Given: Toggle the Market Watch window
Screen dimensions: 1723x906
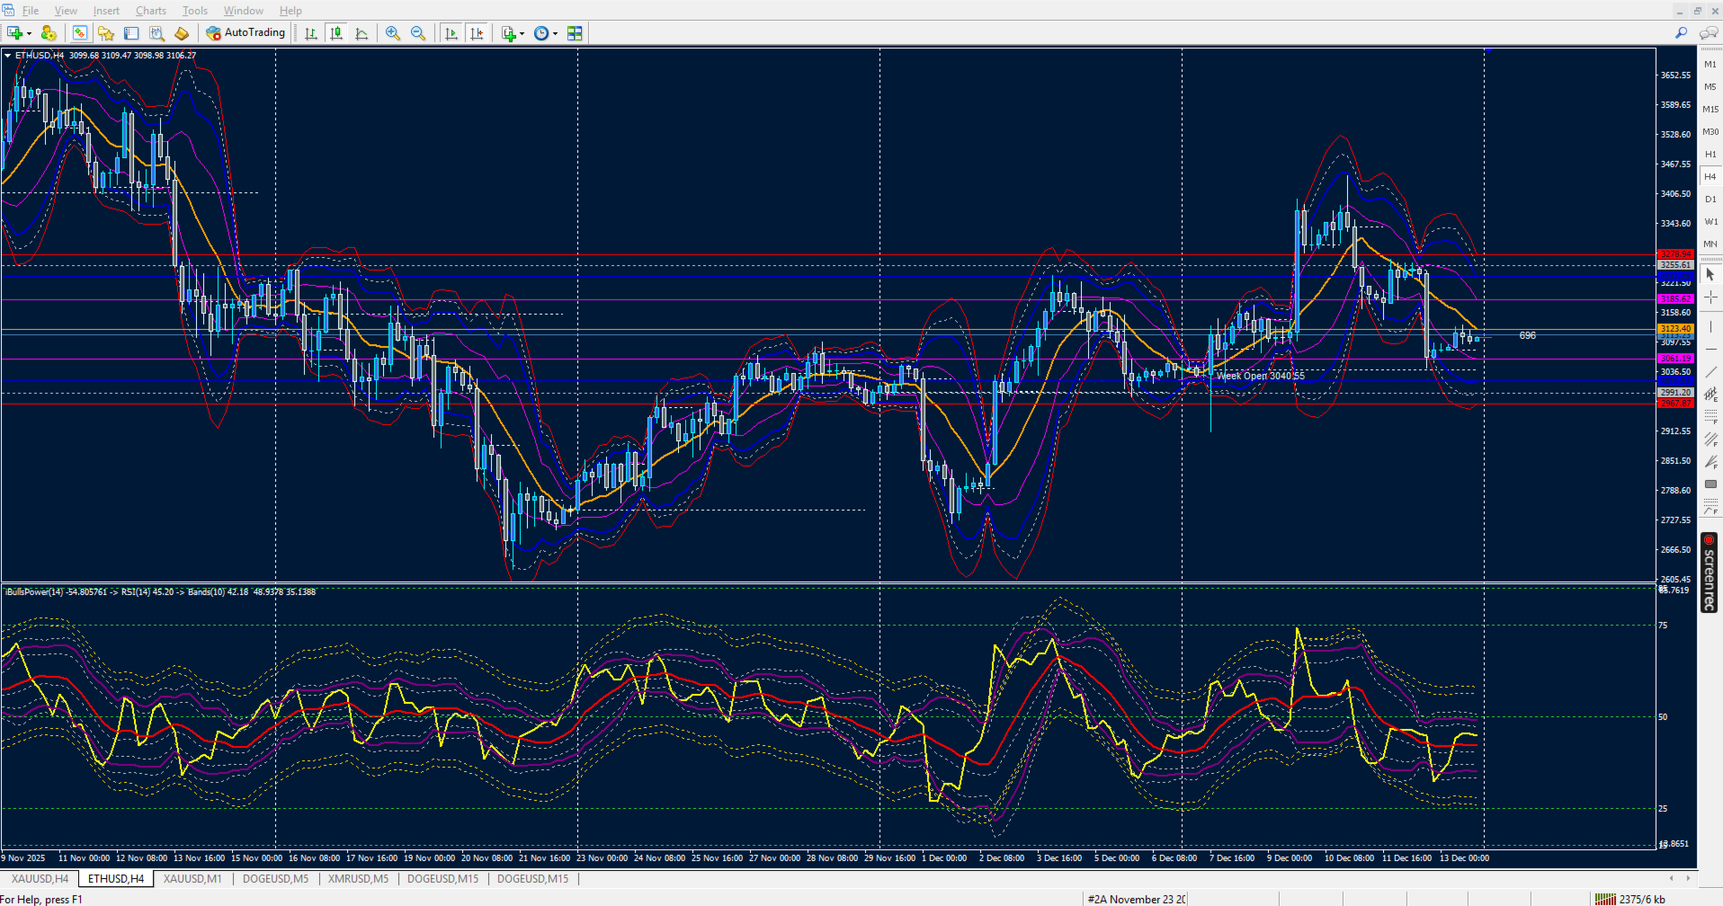Looking at the screenshot, I should (x=80, y=33).
